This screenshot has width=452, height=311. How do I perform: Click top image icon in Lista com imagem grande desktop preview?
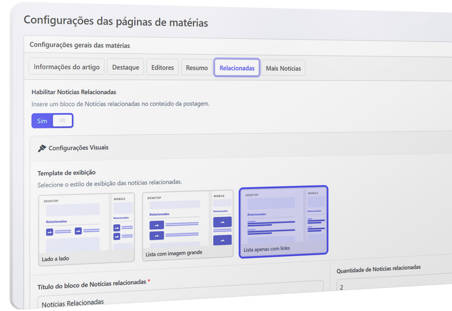click(x=157, y=225)
